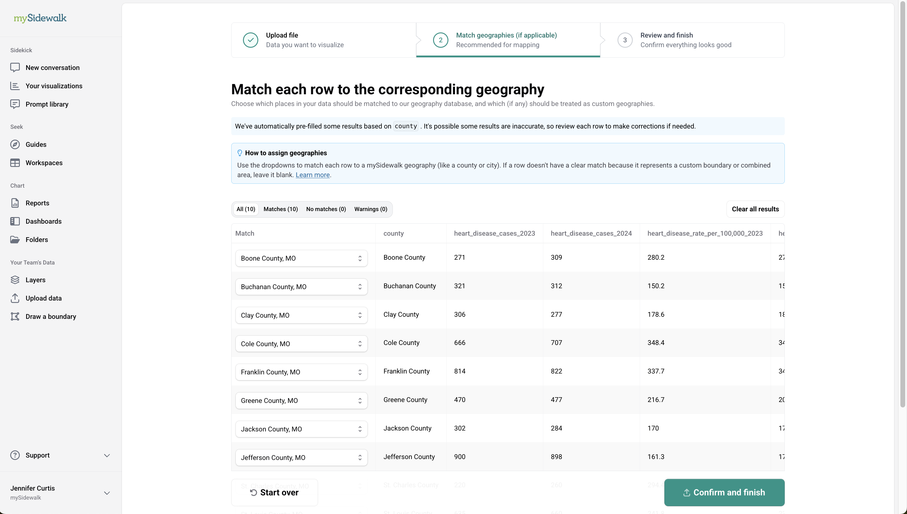Open Your visualizations chart icon
907x514 pixels.
(x=15, y=86)
